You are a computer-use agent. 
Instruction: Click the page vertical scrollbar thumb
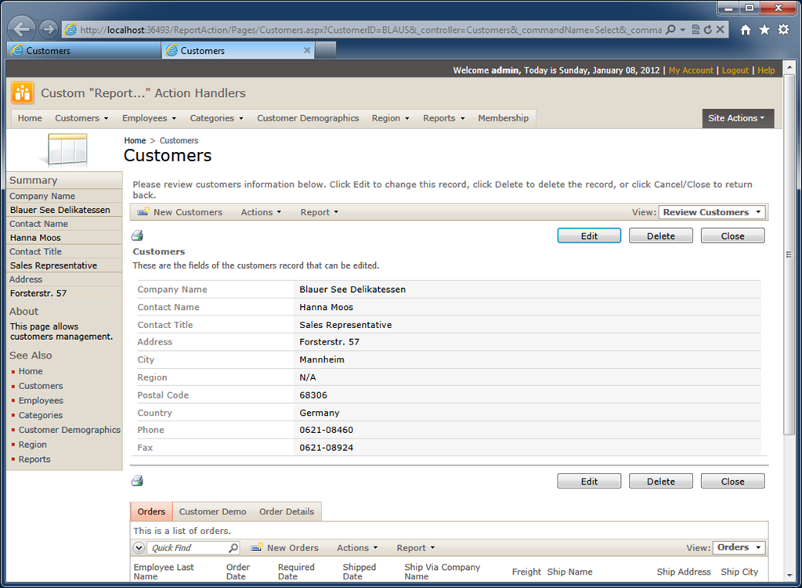click(x=789, y=254)
